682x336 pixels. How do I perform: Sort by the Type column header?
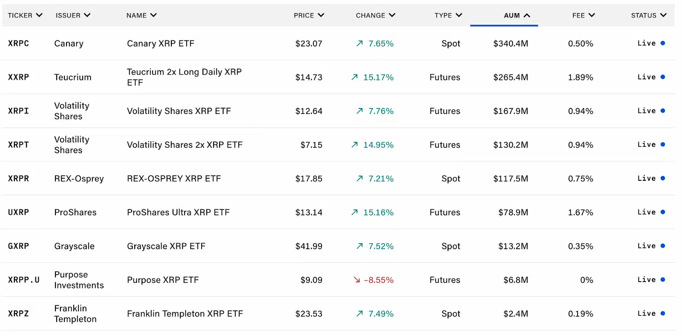coord(448,15)
